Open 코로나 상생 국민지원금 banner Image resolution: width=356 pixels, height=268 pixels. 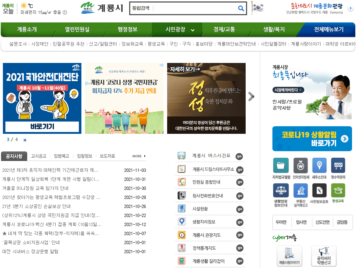124,98
